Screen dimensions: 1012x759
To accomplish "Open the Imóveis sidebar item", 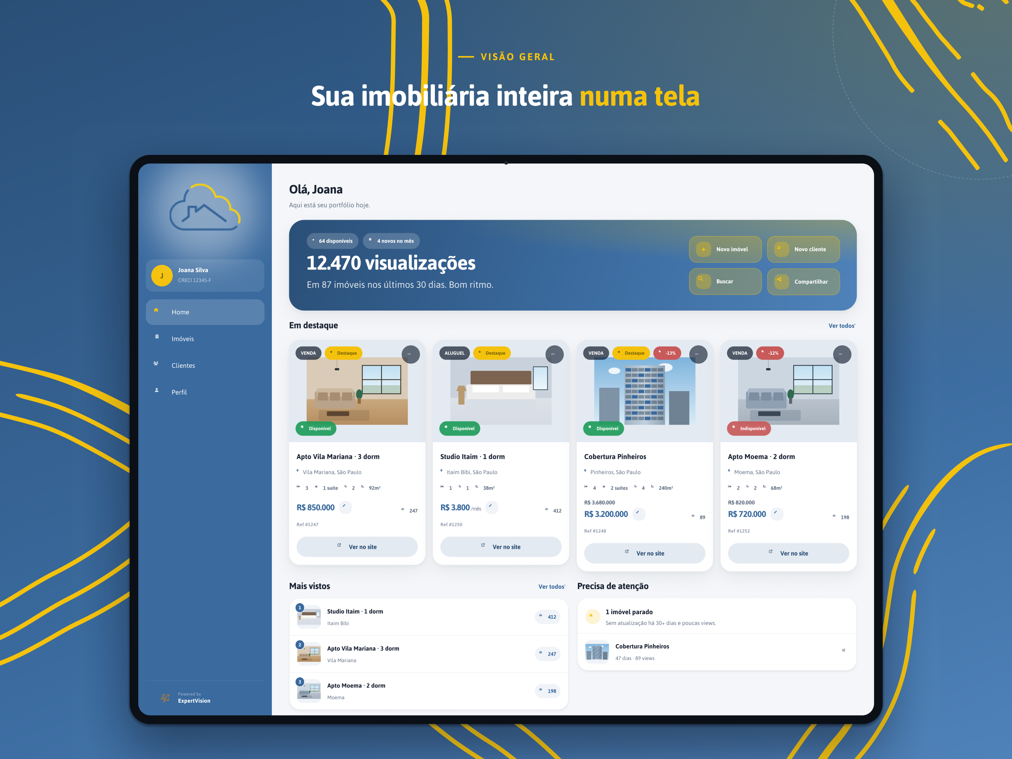I will pyautogui.click(x=205, y=339).
